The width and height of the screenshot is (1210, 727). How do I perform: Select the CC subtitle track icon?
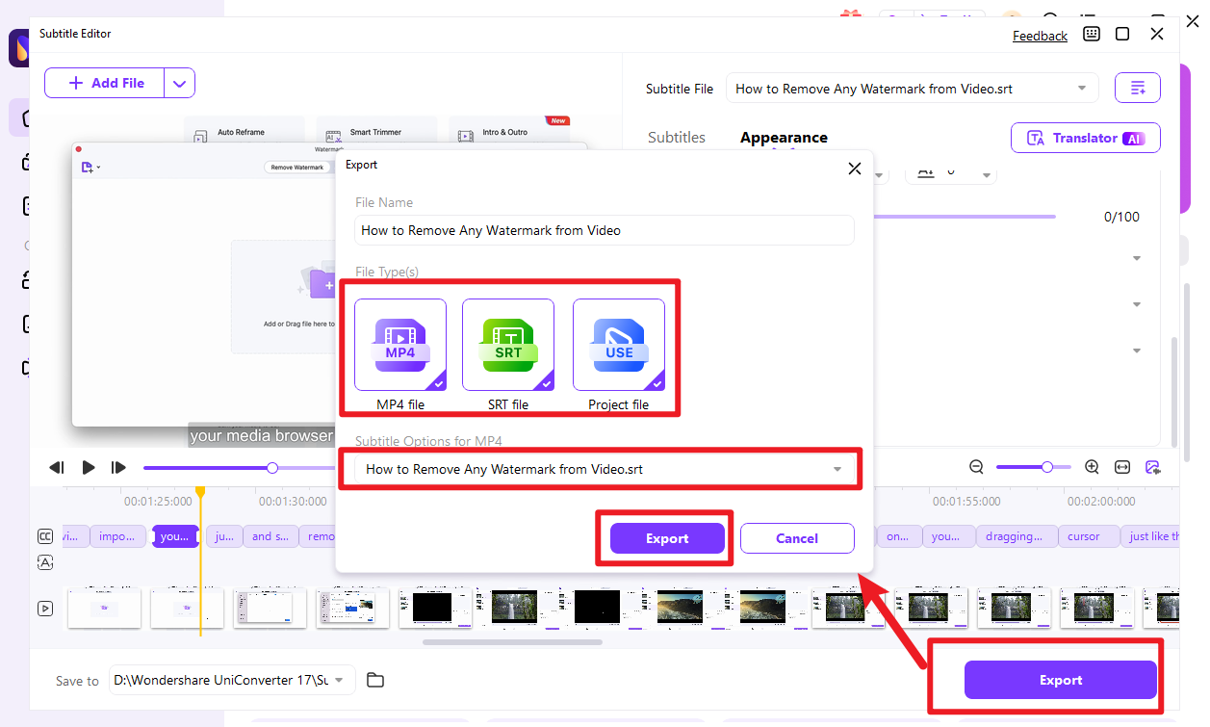44,536
